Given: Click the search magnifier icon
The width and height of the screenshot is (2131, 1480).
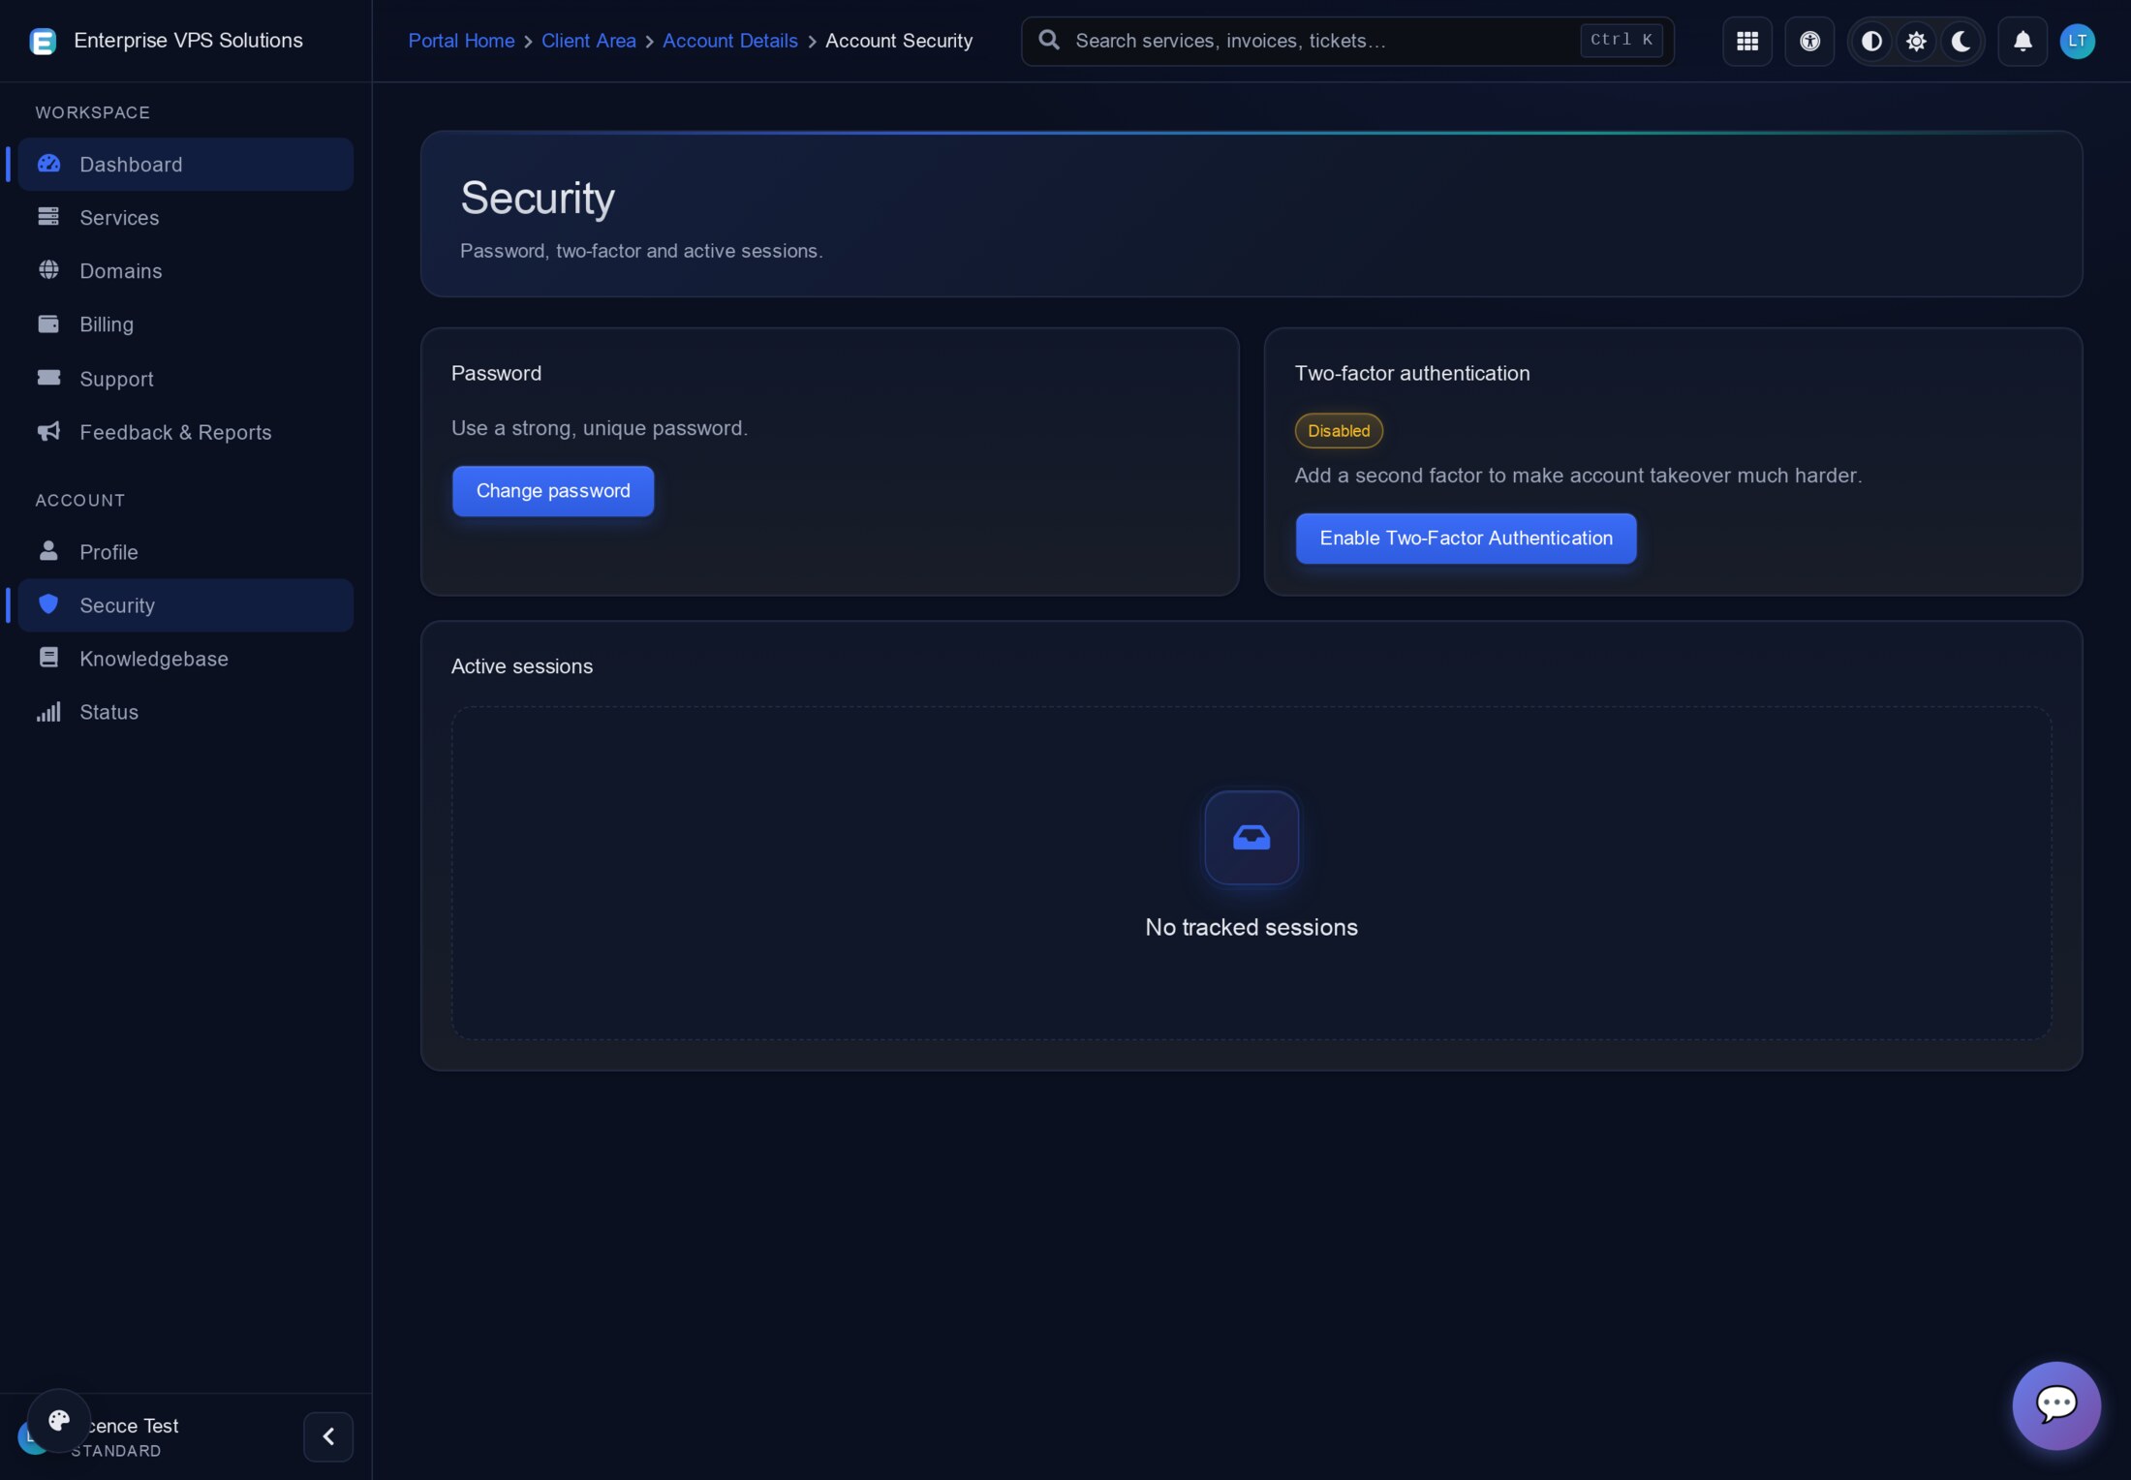Looking at the screenshot, I should [1049, 40].
